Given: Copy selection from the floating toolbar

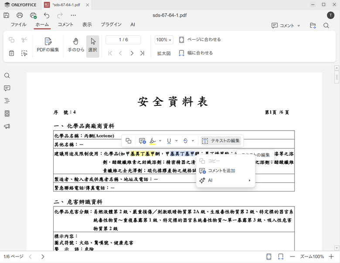Looking at the screenshot, I should [128, 141].
